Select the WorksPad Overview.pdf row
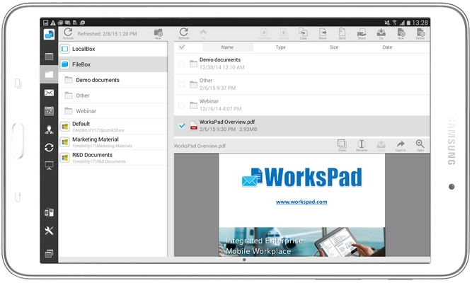The height and width of the screenshot is (283, 472). 301,126
